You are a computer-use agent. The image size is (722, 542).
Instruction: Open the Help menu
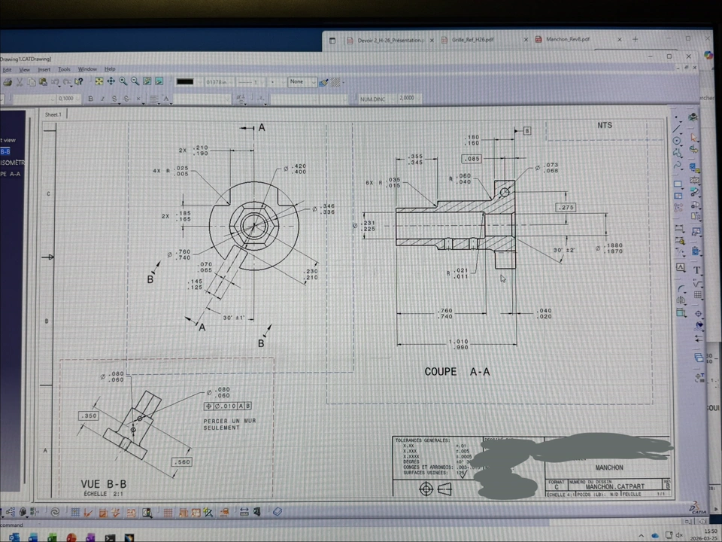coord(110,69)
